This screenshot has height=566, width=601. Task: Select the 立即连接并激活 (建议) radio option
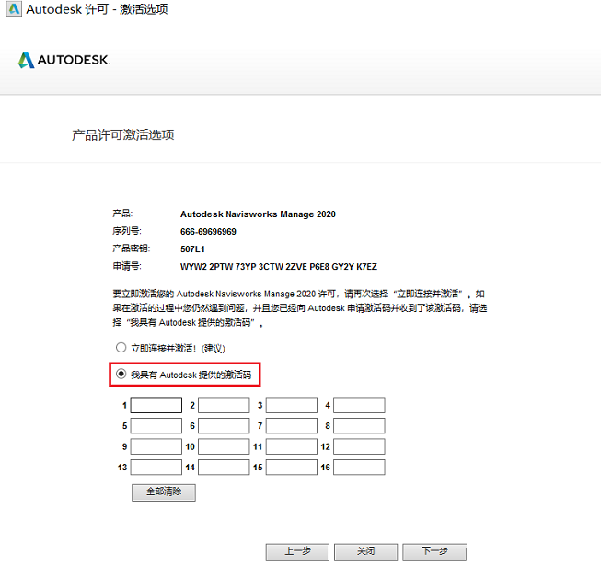tap(121, 348)
